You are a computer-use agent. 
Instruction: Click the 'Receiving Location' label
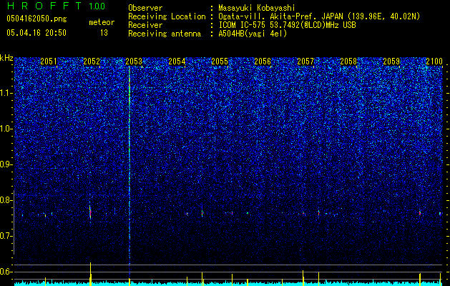pyautogui.click(x=167, y=16)
